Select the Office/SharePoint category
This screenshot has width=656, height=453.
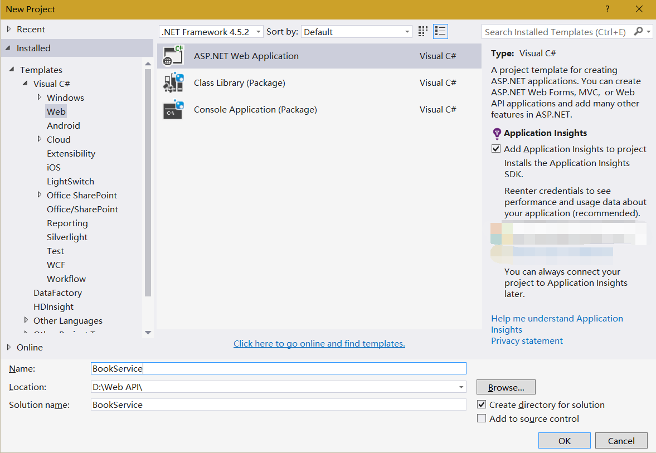82,209
